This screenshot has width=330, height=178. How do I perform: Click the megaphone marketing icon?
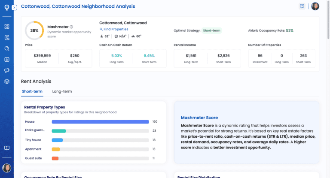[6, 70]
